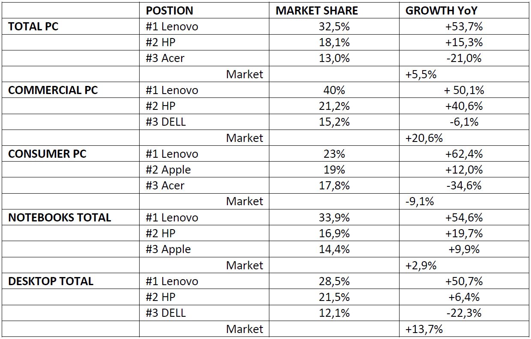
Task: Click the MARKET SHARE column header
Action: [x=317, y=11]
